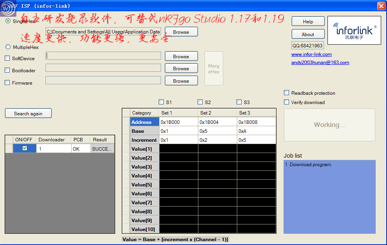387x245 pixels.
Task: Open the Help dialog
Action: [x=308, y=21]
